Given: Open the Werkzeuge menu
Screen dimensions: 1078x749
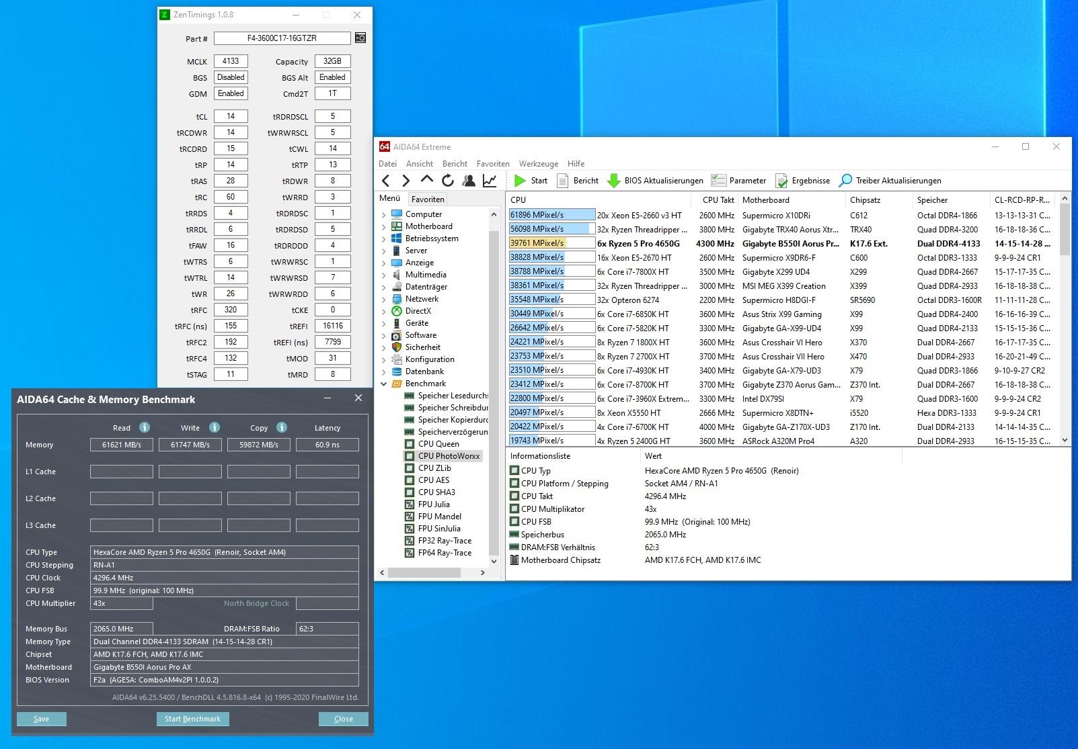Looking at the screenshot, I should pos(538,164).
